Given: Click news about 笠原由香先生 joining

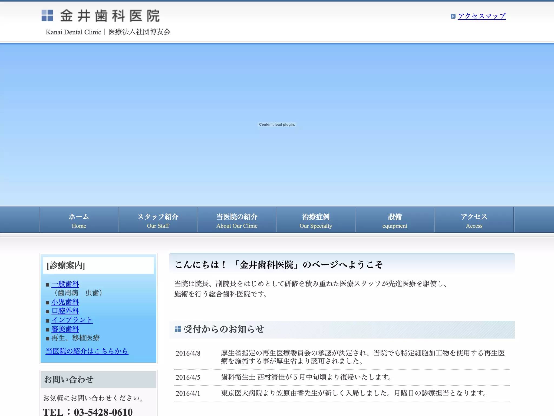Looking at the screenshot, I should pyautogui.click(x=354, y=393).
